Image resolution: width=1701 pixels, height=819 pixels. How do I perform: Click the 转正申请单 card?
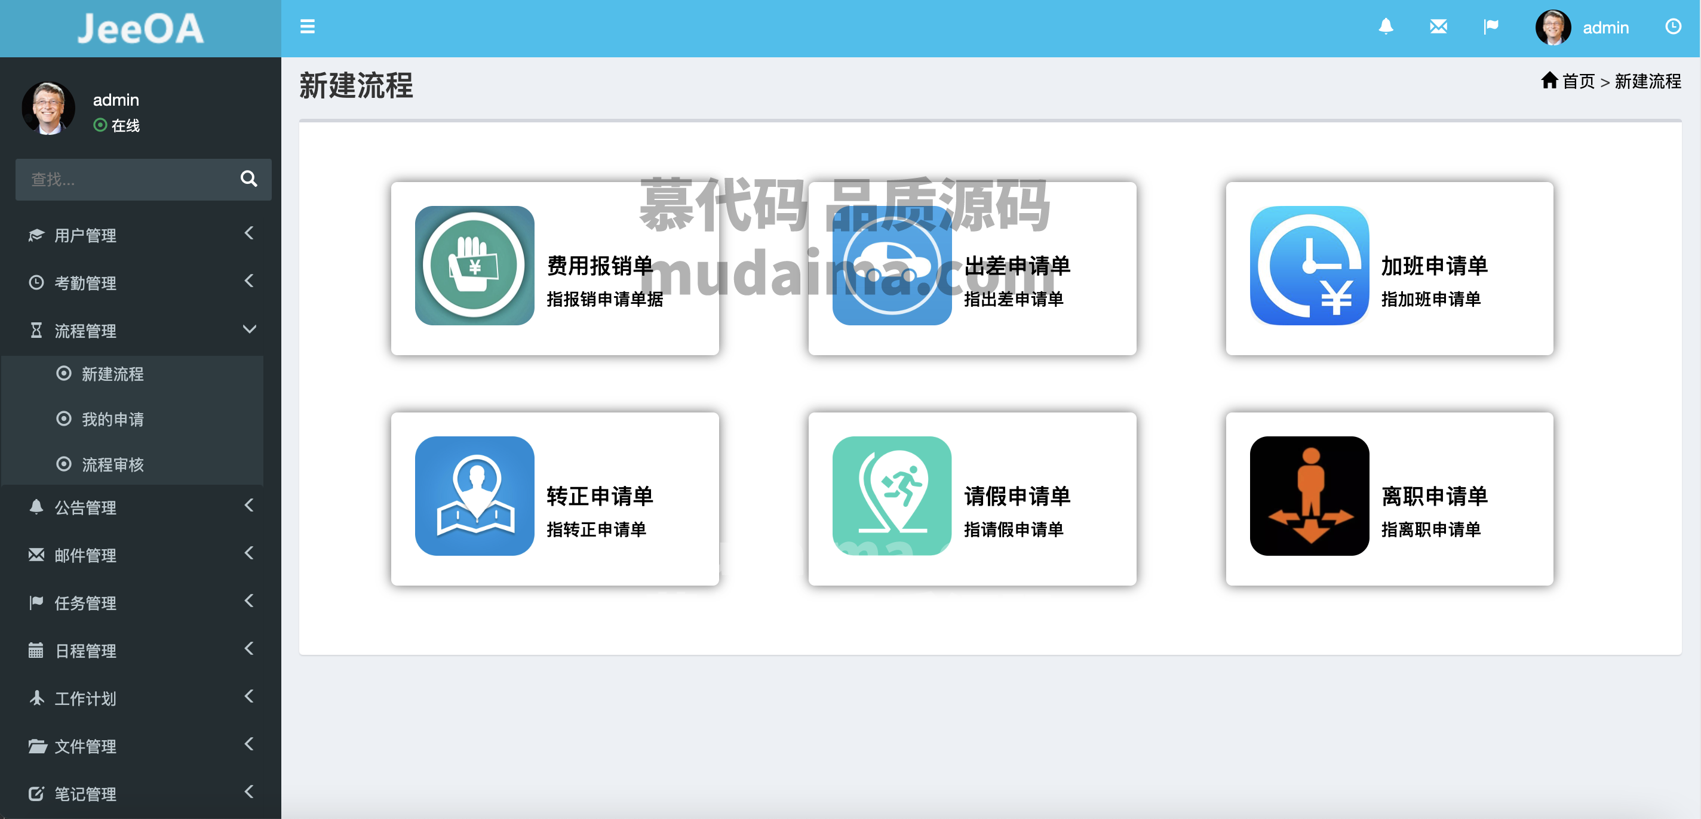point(555,499)
